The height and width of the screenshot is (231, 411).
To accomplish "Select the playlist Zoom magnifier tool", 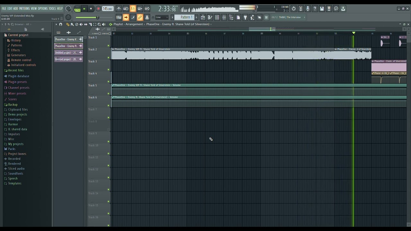I will click(x=99, y=24).
